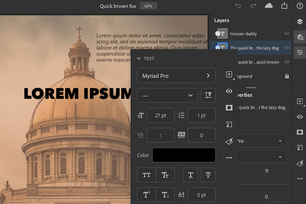Viewport: 306px width, 204px height.
Task: Collapse the TEXT section chevron
Action: (139, 59)
